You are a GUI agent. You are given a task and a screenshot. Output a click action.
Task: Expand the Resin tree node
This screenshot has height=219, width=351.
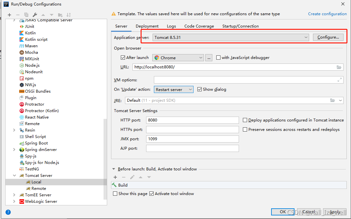coord(14,130)
